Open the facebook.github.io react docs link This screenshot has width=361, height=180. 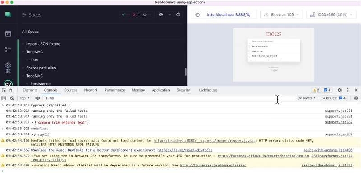(x=263, y=156)
